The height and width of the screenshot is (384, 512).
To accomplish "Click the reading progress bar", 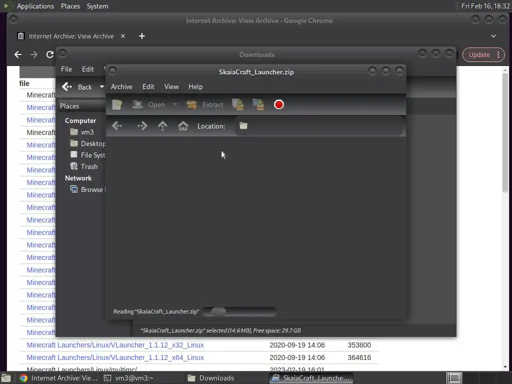I will point(239,312).
